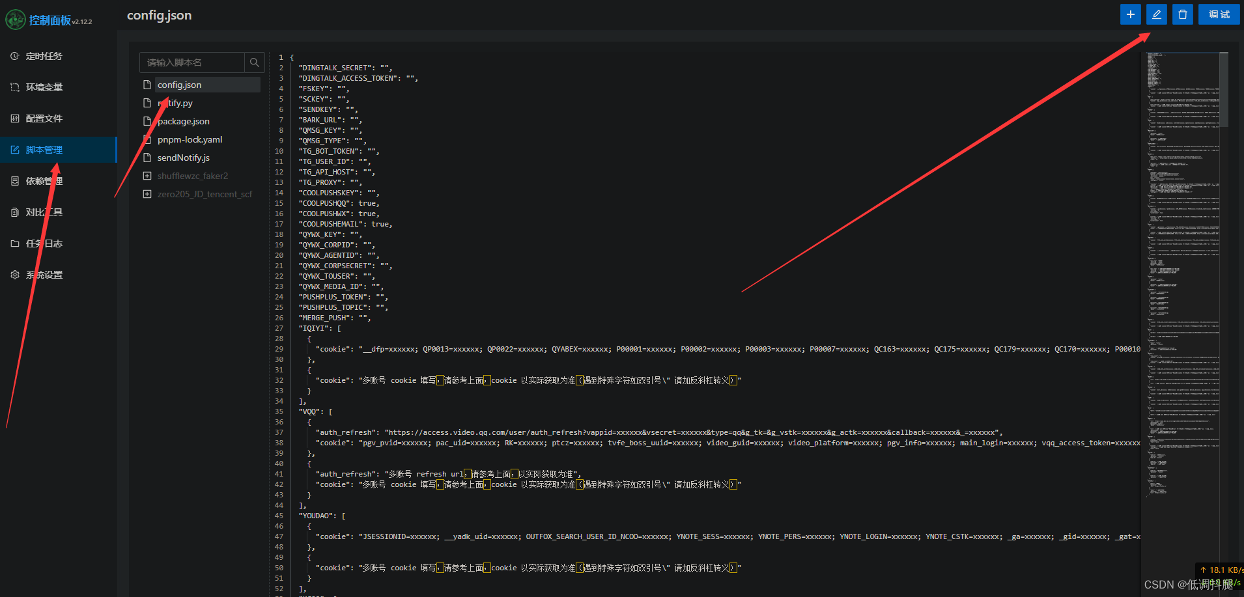Click line number 27 in editor gutter

pos(279,328)
